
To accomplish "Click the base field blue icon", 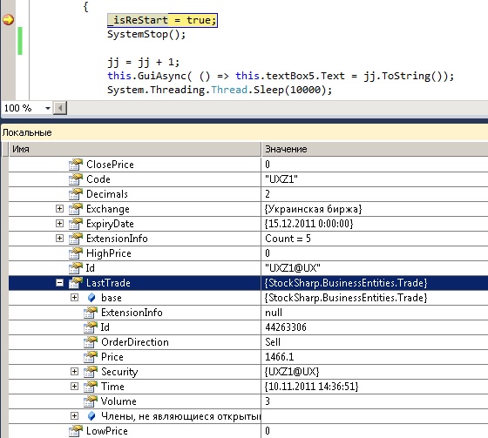I will [x=91, y=298].
